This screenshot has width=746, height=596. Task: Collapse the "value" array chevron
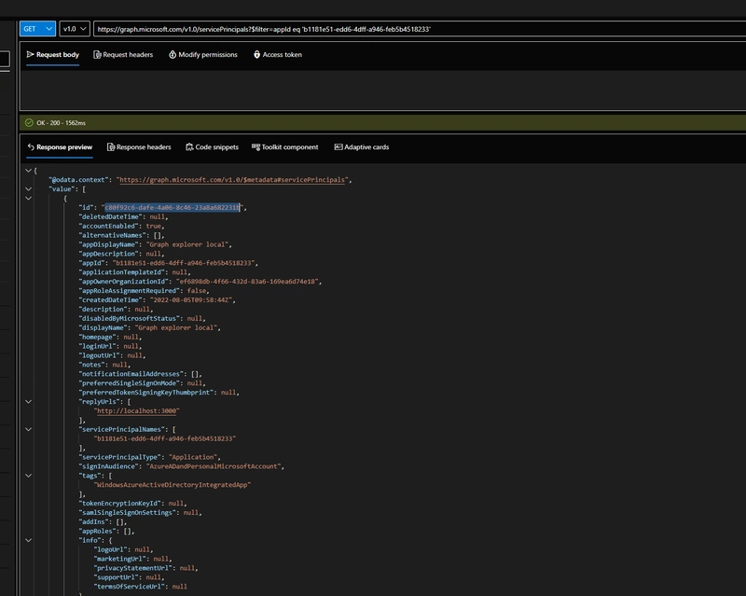(29, 189)
